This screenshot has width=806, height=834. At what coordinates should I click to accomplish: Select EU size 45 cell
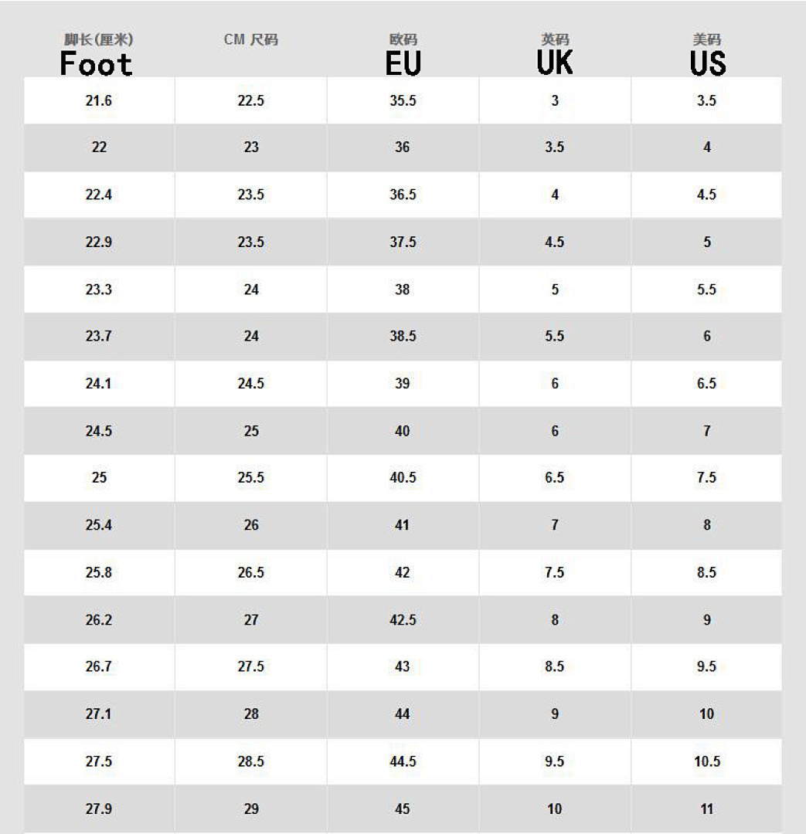pyautogui.click(x=403, y=809)
